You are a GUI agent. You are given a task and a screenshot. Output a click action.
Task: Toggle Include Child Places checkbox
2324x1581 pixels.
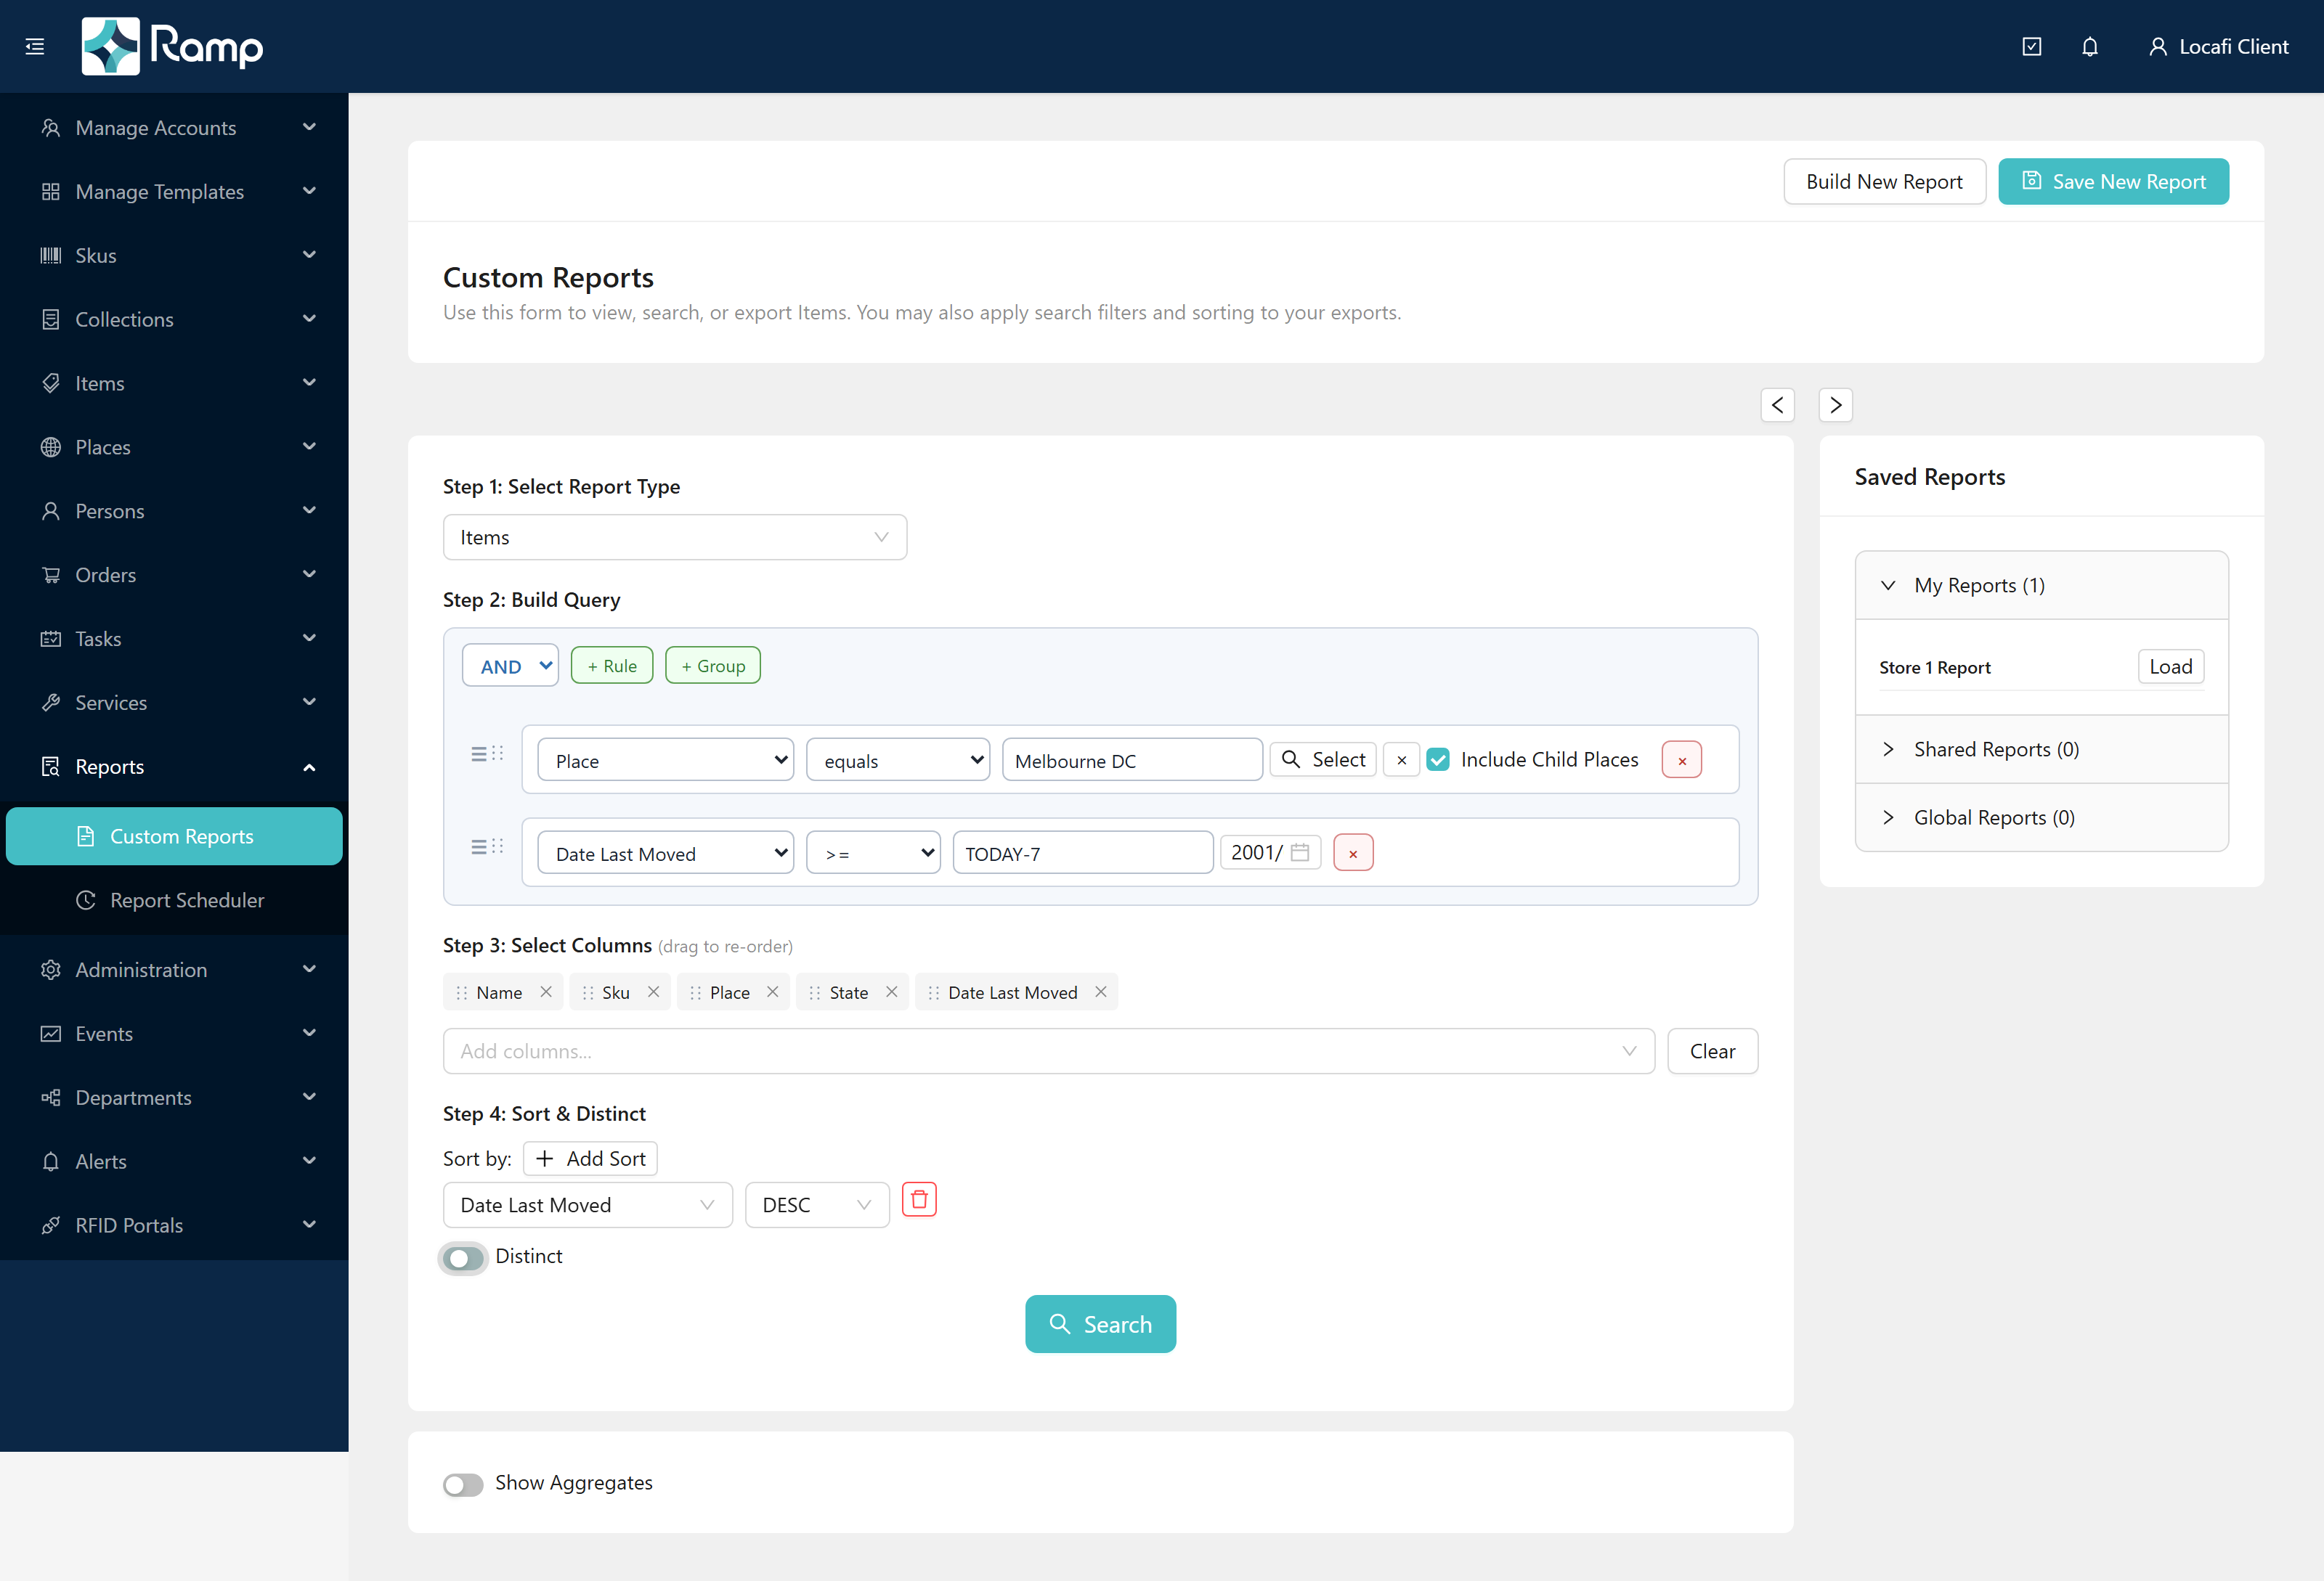pos(1438,759)
